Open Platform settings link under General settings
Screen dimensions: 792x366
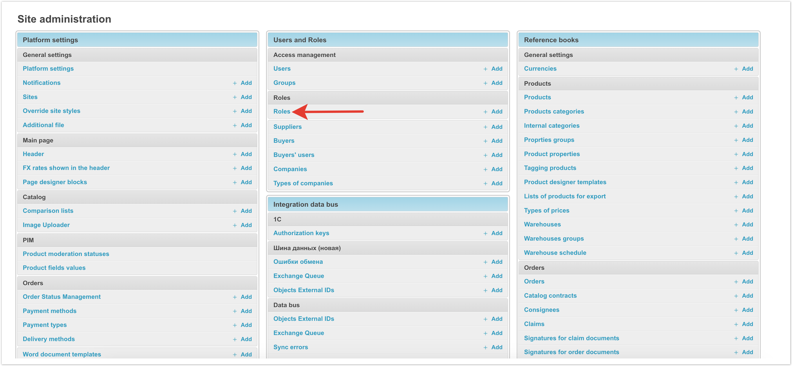pyautogui.click(x=48, y=68)
